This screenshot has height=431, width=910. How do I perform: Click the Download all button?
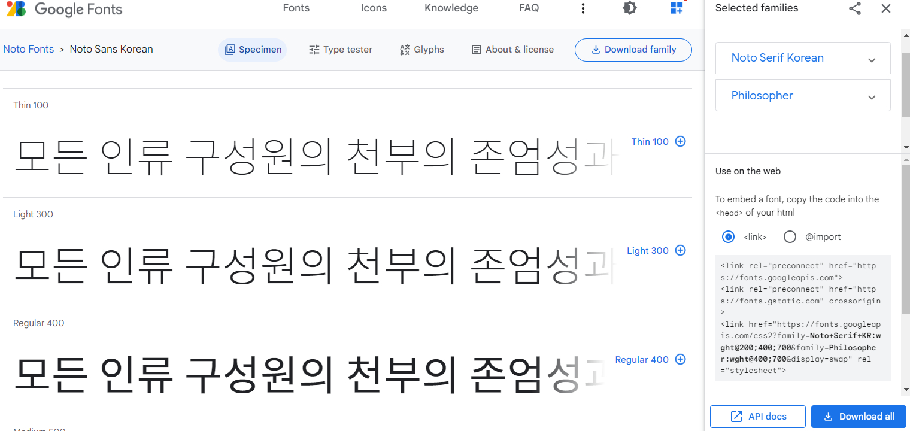(859, 417)
